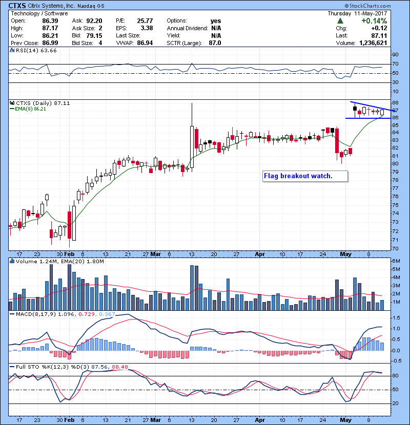This screenshot has width=410, height=425.
Task: Click the Open value 86.39
Action: tap(50, 21)
